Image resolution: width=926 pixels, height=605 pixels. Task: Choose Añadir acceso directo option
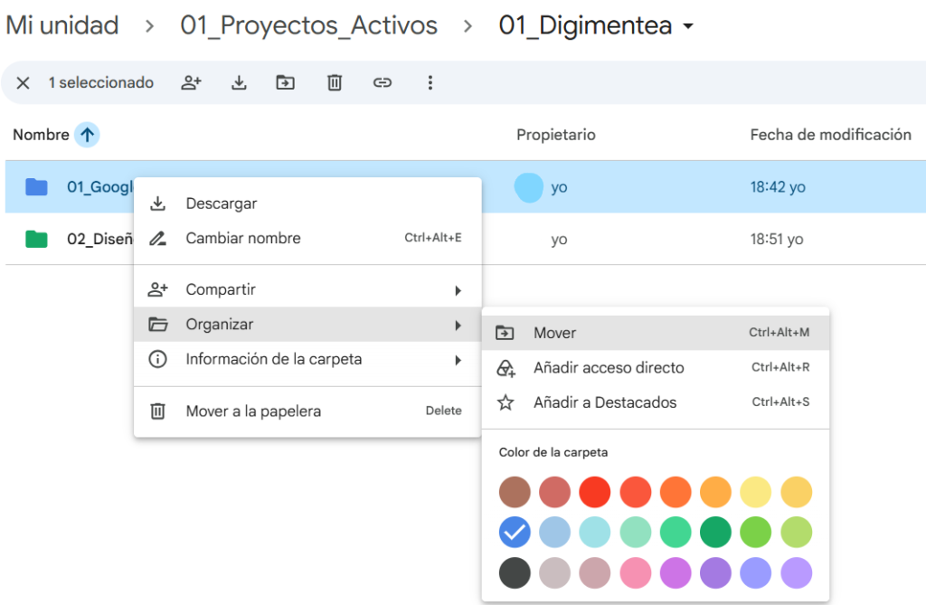click(x=656, y=367)
